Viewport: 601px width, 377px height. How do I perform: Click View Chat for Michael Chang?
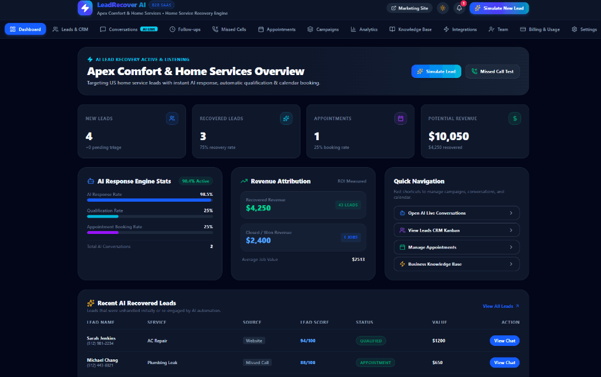coord(504,362)
